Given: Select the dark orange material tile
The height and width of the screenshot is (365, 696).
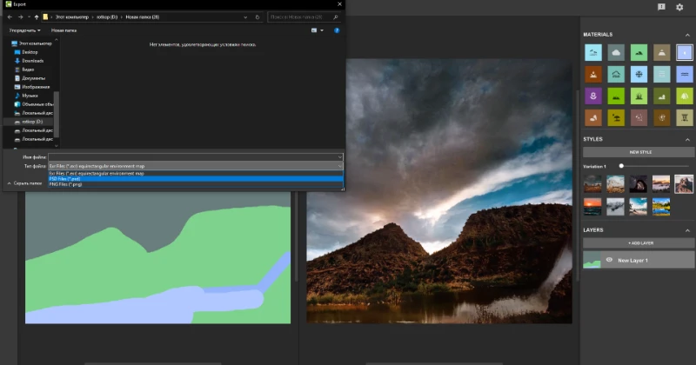Looking at the screenshot, I should (x=593, y=74).
